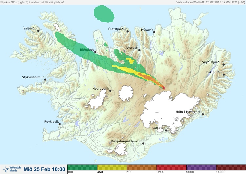
Task: Select the yellow 350 legend swatch
Action: tap(112, 167)
